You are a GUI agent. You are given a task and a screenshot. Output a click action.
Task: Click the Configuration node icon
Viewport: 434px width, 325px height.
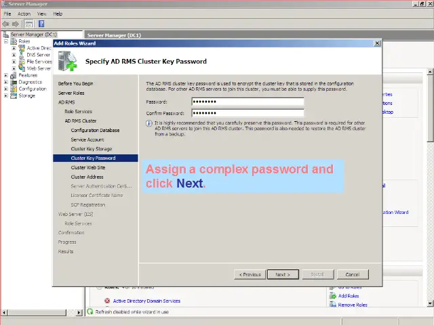pyautogui.click(x=14, y=89)
